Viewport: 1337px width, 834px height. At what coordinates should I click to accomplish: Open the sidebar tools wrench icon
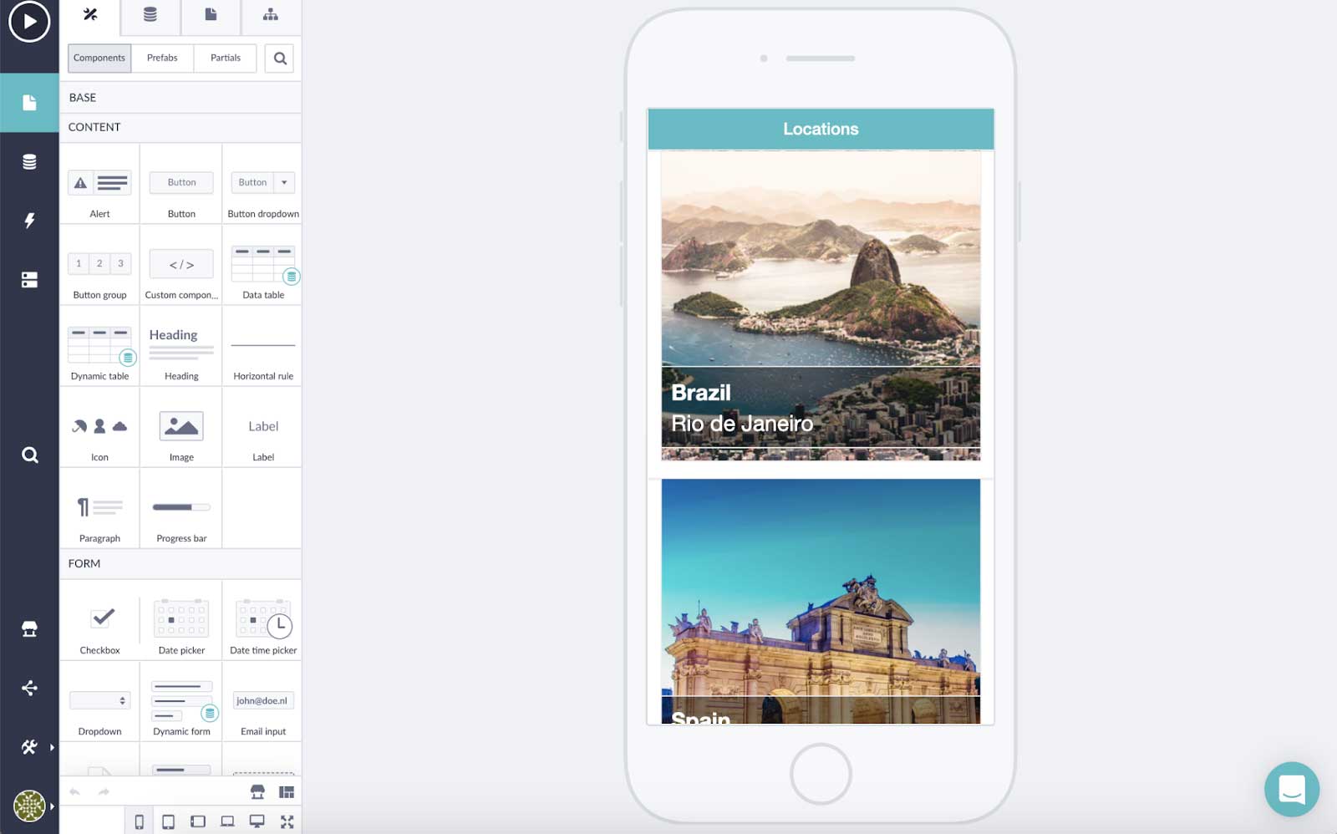tap(29, 747)
